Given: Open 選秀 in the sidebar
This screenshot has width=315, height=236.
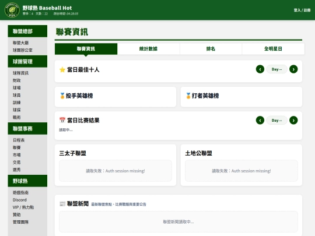Looking at the screenshot, I should [17, 170].
